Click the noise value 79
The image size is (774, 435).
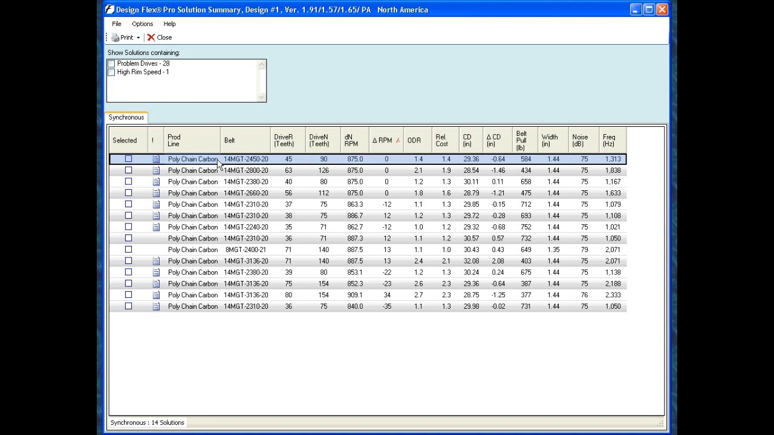point(584,250)
